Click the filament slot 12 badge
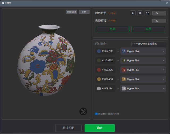The width and height of the screenshot is (170, 134). click(124, 70)
